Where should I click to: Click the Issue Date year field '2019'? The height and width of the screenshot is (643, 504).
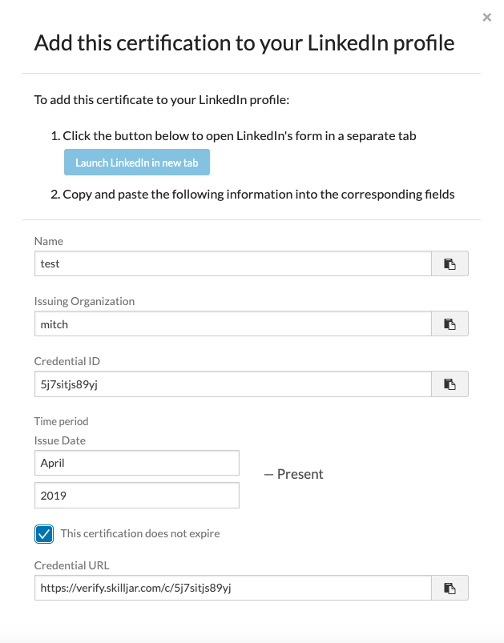[137, 496]
